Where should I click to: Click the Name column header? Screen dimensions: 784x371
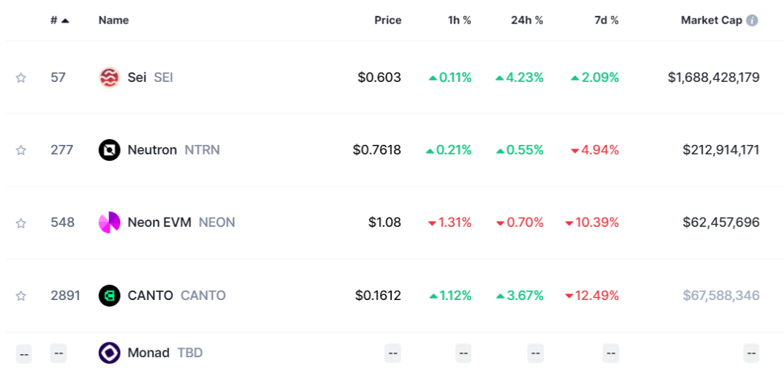click(x=113, y=20)
